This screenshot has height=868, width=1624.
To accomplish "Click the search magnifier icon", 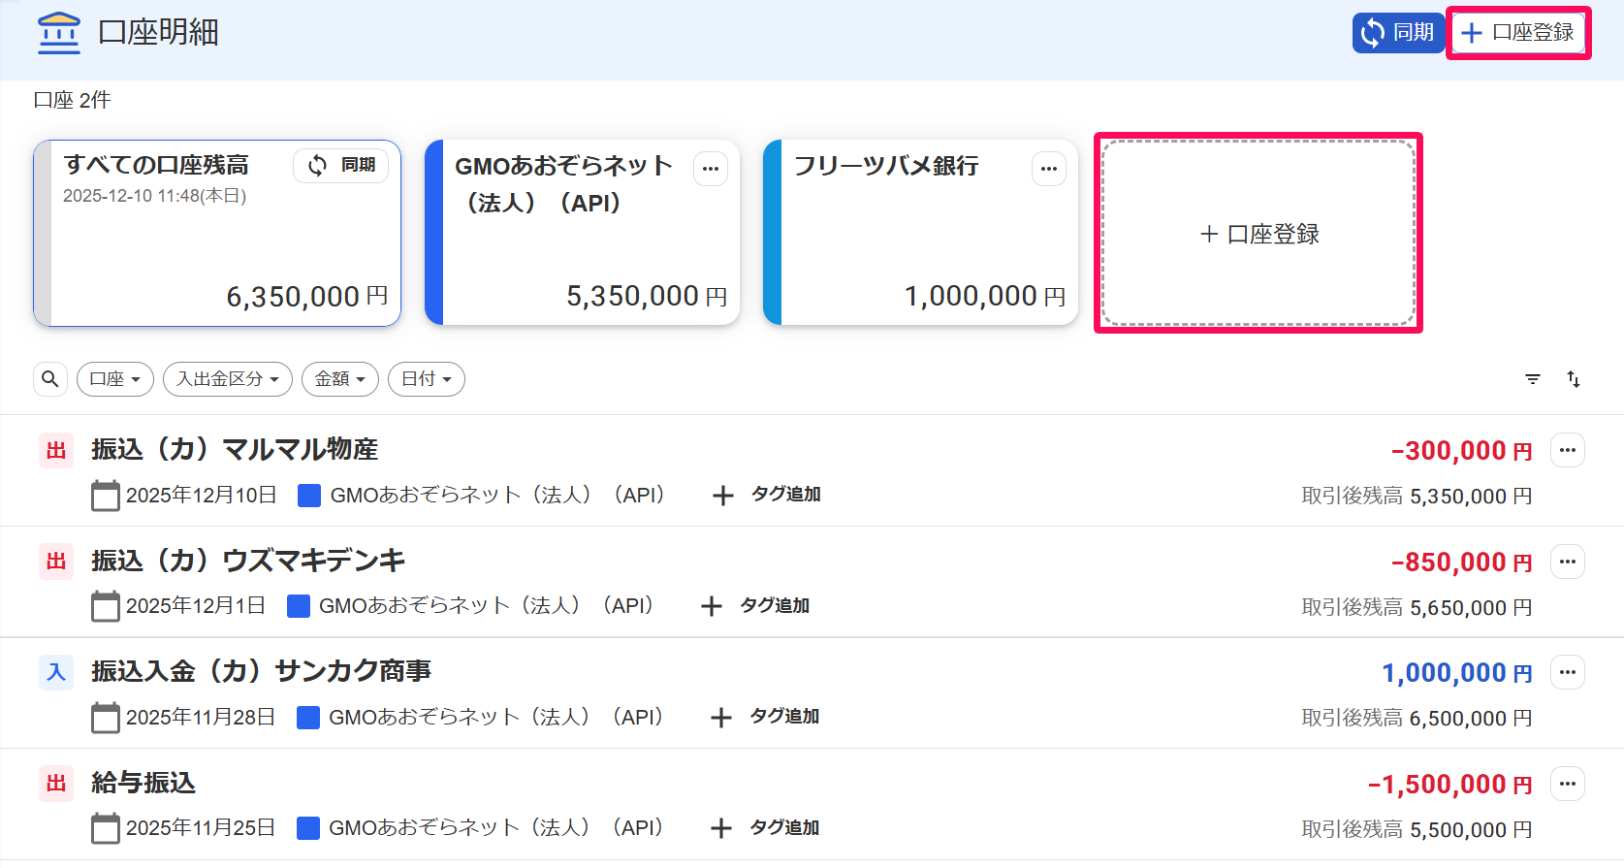I will coord(50,379).
